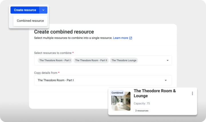Click the Theodore Lounge chip
This screenshot has width=206, height=122.
coord(124,60)
